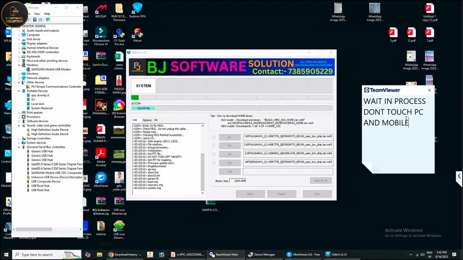Switch to UltraViewer 6.6 taskbar item

tap(303, 255)
